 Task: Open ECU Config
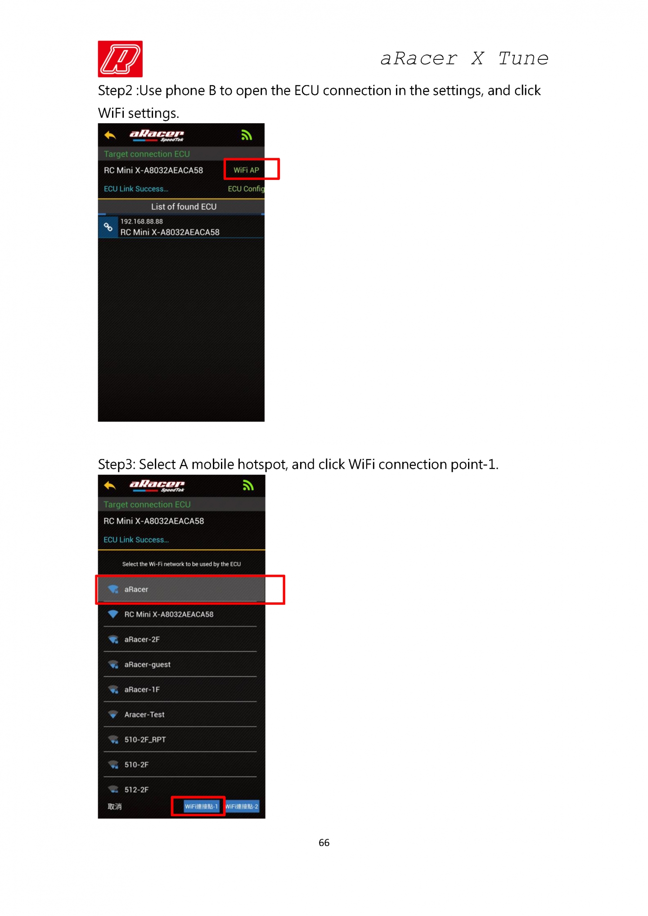point(246,189)
